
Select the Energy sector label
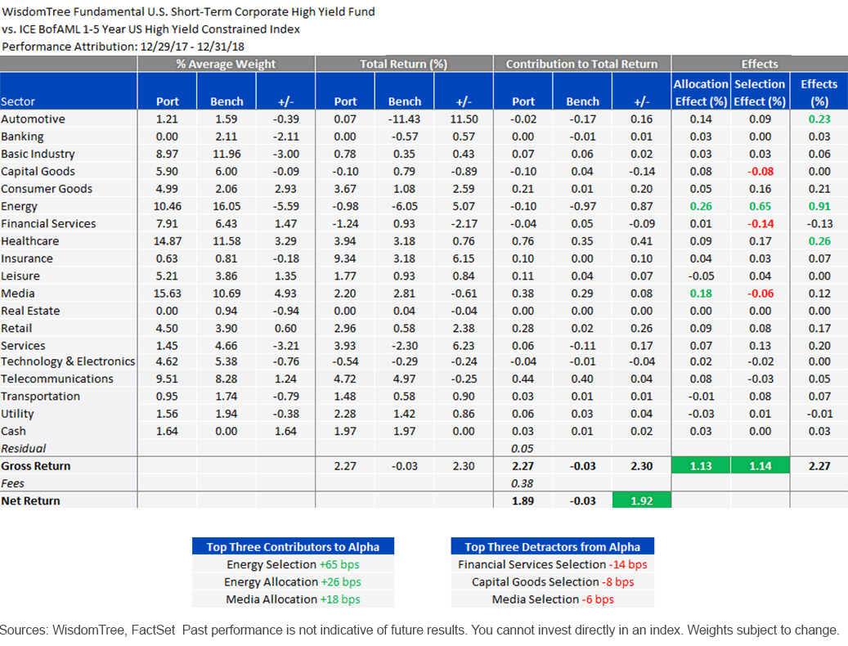(19, 207)
